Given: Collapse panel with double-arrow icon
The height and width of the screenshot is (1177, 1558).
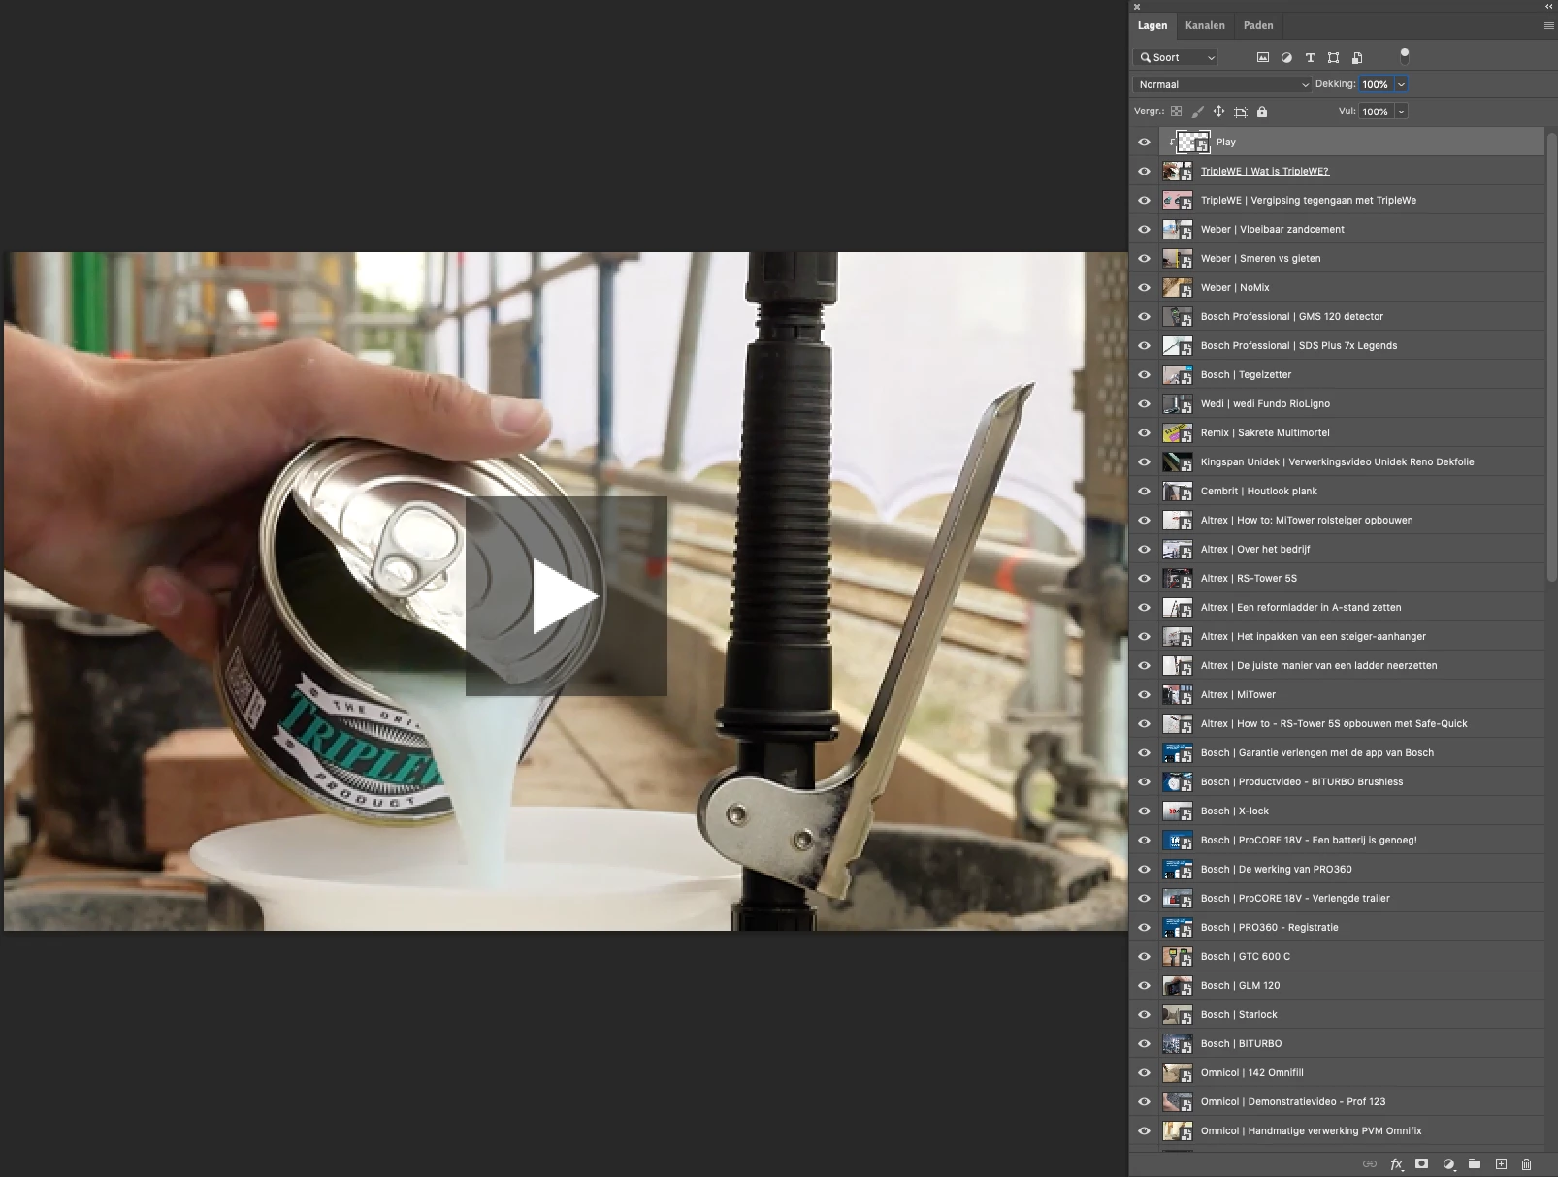Looking at the screenshot, I should tap(1550, 7).
